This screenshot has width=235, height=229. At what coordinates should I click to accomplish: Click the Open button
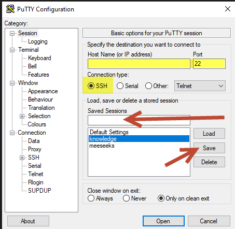[x=163, y=221]
